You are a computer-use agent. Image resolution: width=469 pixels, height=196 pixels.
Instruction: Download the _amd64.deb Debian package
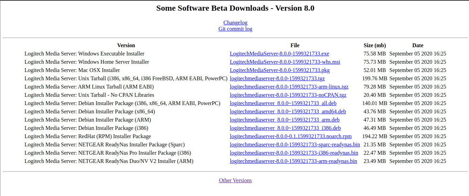point(288,112)
